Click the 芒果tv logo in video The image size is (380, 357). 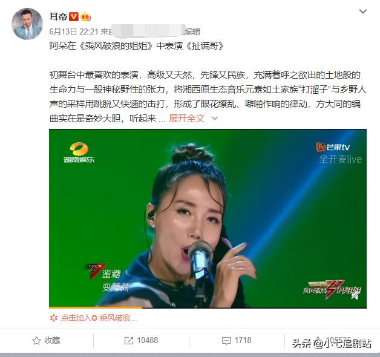[333, 147]
